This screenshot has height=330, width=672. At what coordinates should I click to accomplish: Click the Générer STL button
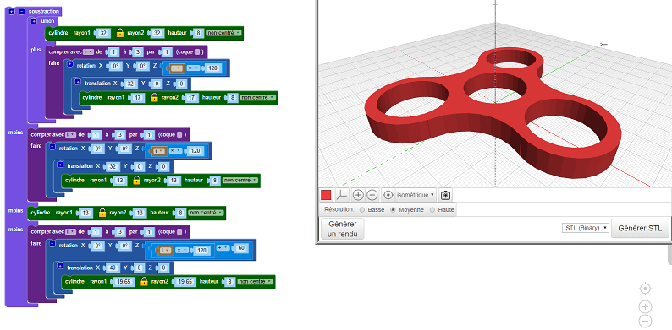[640, 228]
